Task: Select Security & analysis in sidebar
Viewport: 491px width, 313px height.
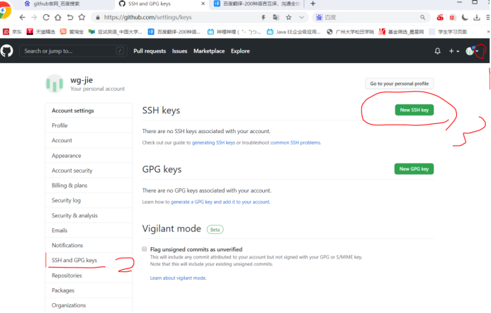Action: point(89,215)
